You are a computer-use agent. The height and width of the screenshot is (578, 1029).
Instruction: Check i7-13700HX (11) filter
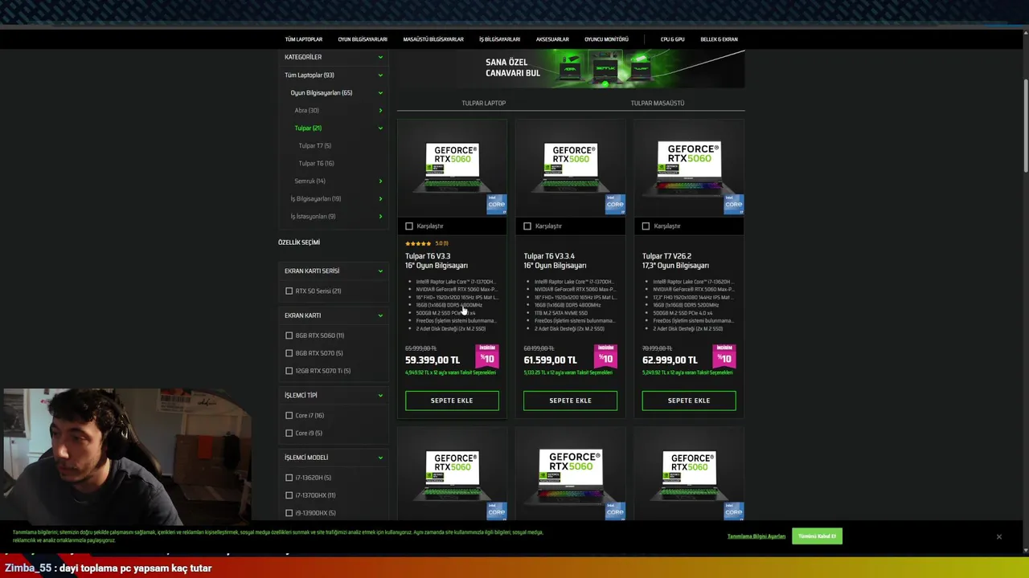[x=289, y=495]
